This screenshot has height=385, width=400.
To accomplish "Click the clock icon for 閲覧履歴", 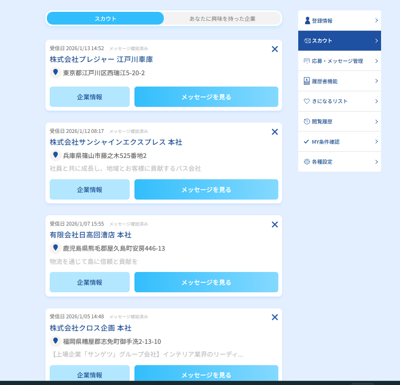I will 307,122.
